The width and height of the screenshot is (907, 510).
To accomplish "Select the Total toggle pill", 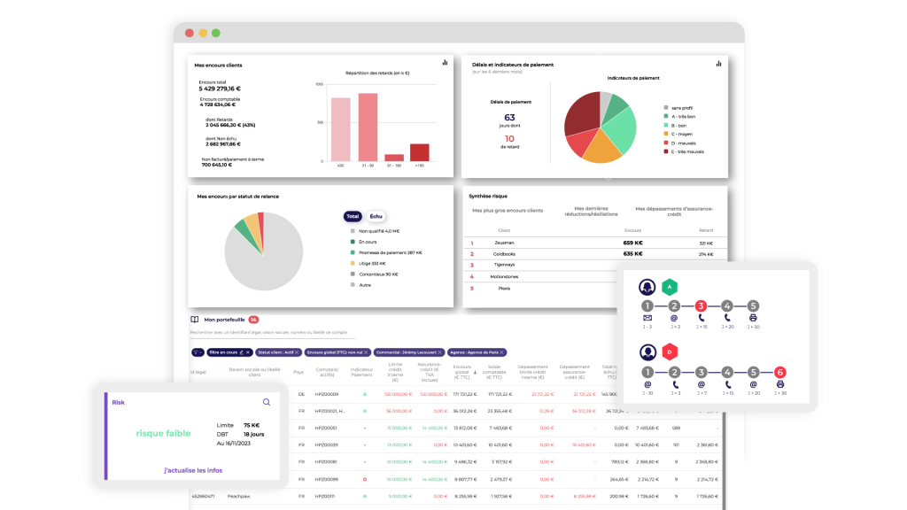I will 353,216.
